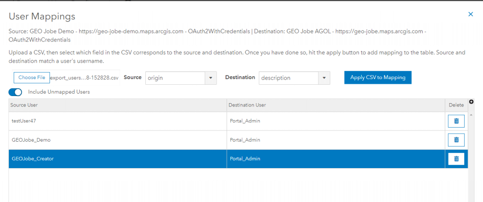
Task: Click trash icon for GEOJobe_Demo row
Action: [x=456, y=140]
